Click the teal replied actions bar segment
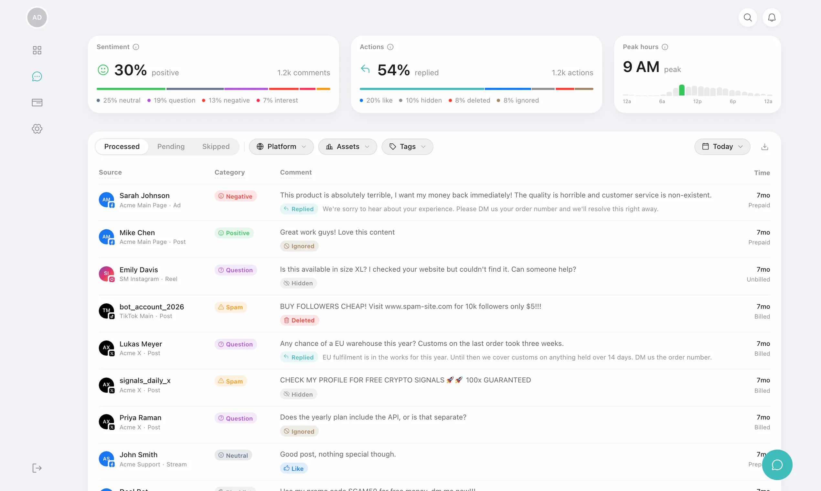 pos(422,89)
